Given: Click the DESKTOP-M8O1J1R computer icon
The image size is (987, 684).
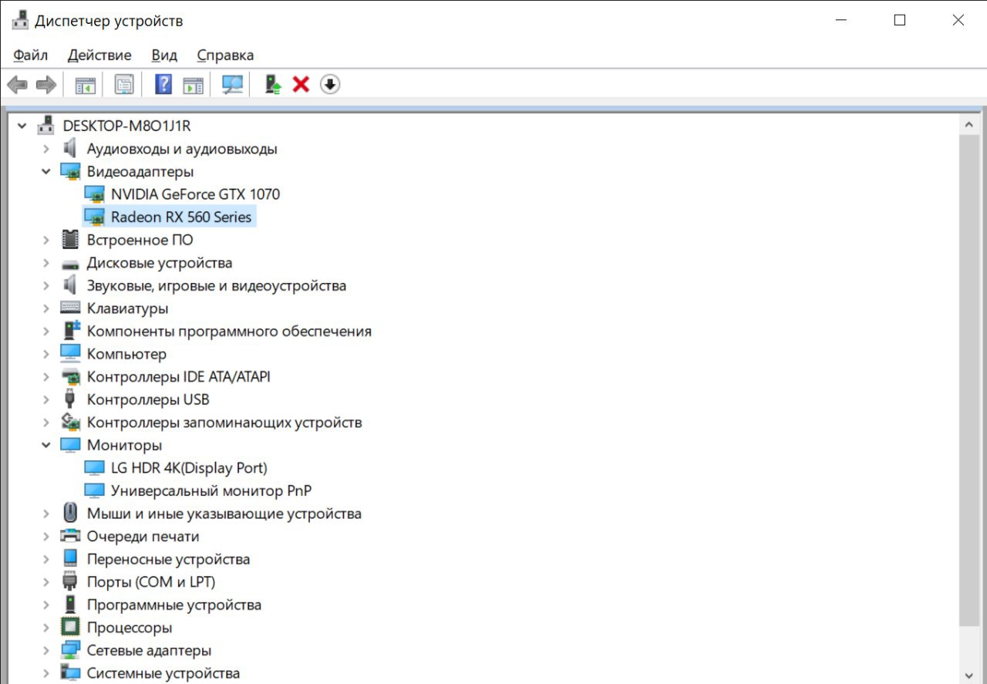Looking at the screenshot, I should (x=46, y=126).
